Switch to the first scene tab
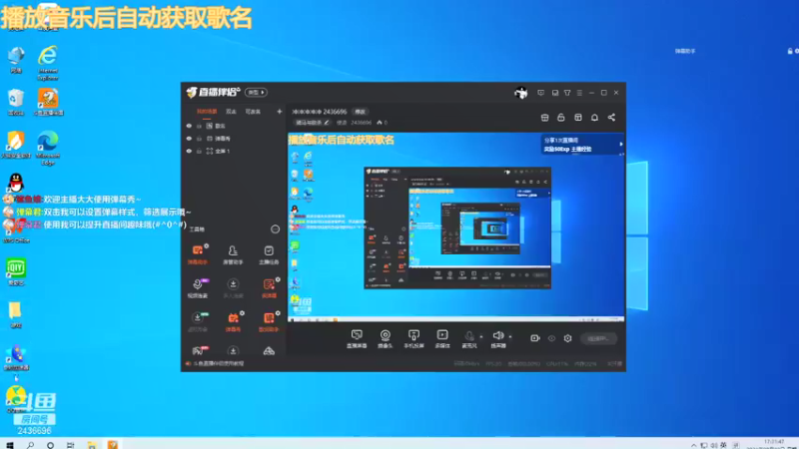 pos(207,112)
